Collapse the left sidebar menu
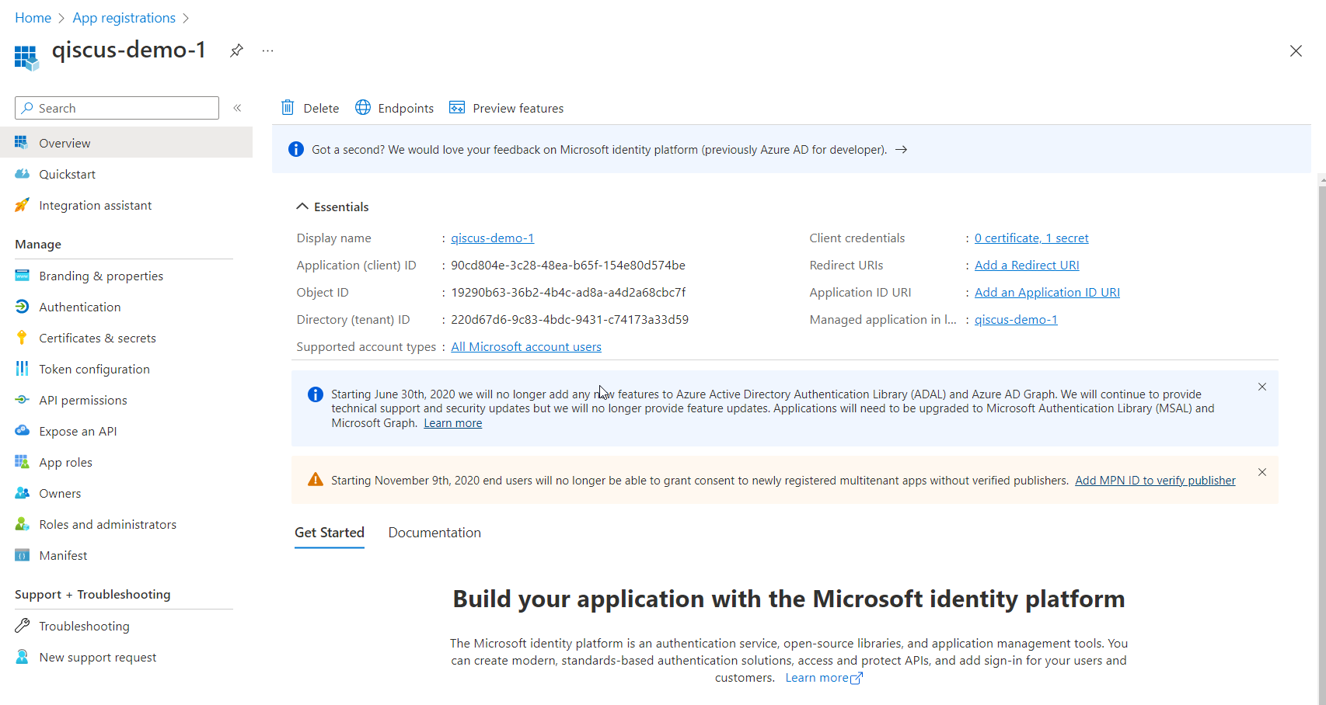1326x705 pixels. [238, 108]
